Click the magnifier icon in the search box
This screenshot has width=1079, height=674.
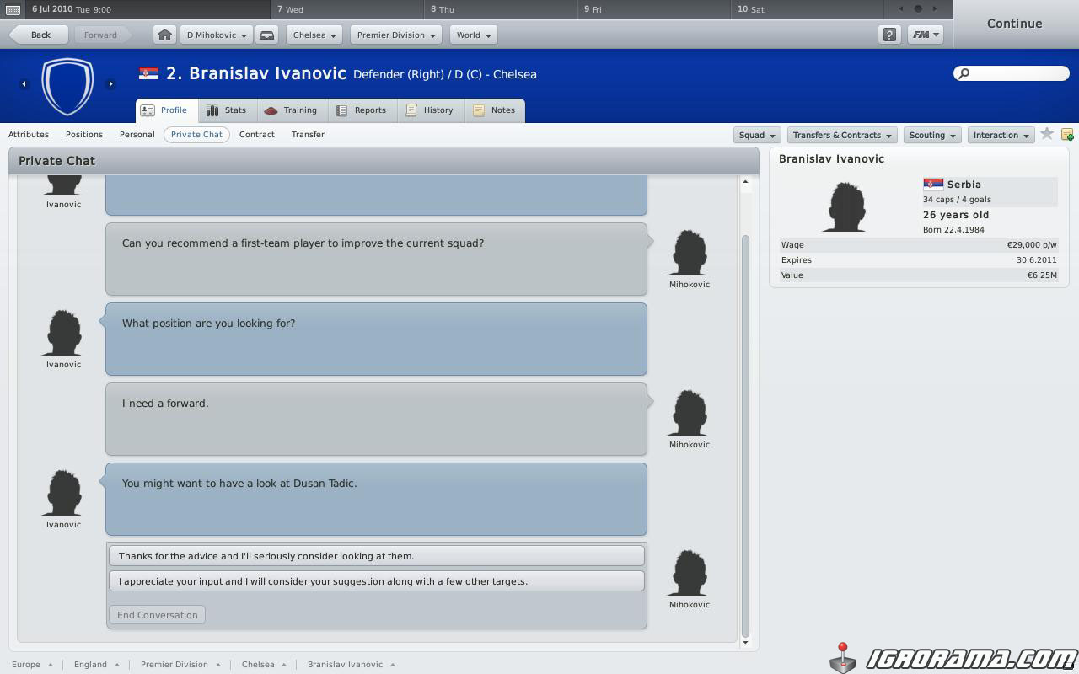965,73
